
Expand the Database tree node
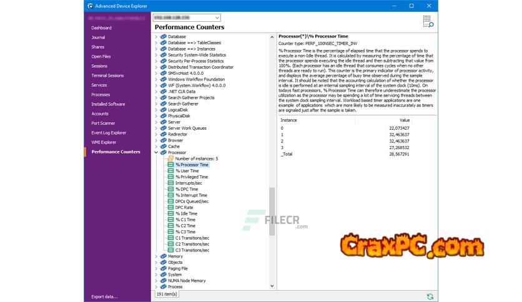[x=156, y=37]
